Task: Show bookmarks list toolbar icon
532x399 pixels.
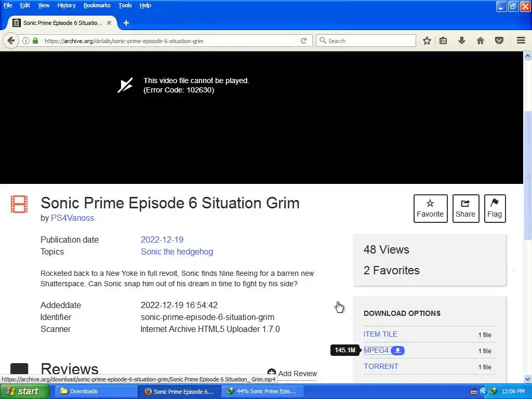Action: [443, 41]
